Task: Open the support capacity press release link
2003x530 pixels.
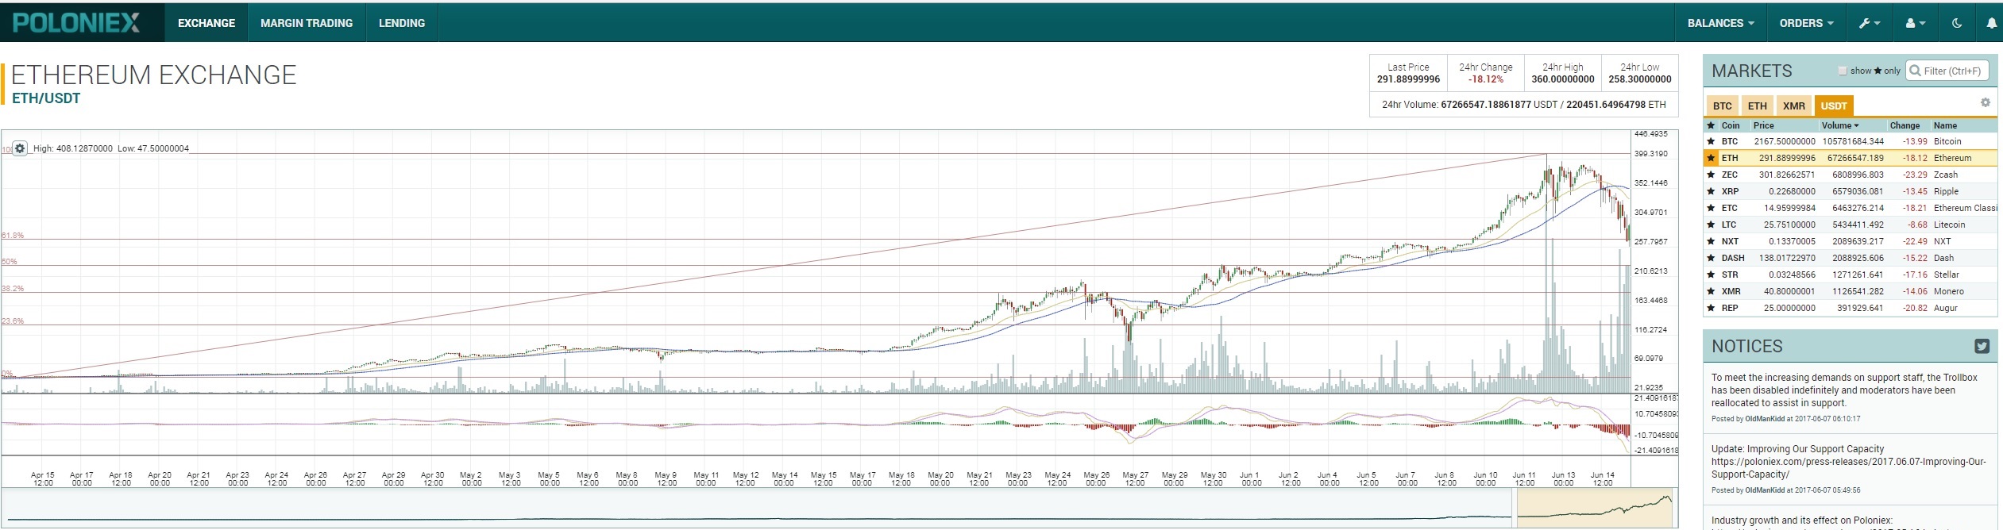Action: click(x=1847, y=467)
